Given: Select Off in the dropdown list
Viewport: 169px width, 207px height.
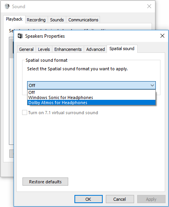Looking at the screenshot, I should point(91,92).
